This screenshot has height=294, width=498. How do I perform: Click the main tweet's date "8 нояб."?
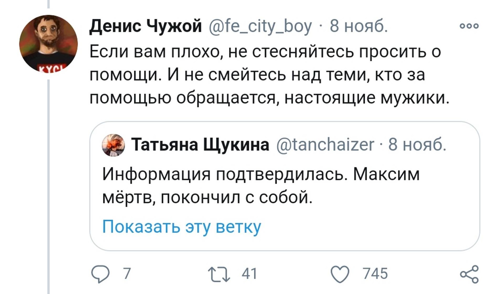[x=358, y=26]
